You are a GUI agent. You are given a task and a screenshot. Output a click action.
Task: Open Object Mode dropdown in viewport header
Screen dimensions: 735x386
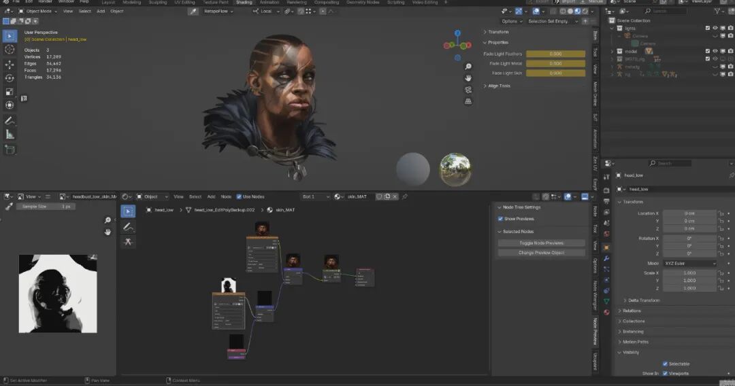pyautogui.click(x=37, y=12)
